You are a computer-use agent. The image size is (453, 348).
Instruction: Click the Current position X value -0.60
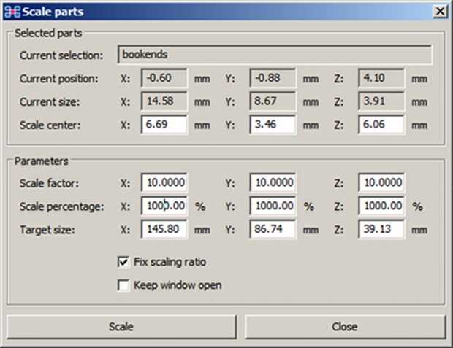[164, 78]
